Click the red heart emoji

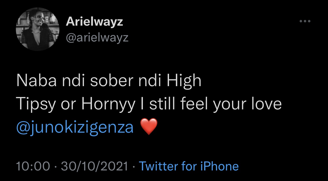pyautogui.click(x=149, y=127)
